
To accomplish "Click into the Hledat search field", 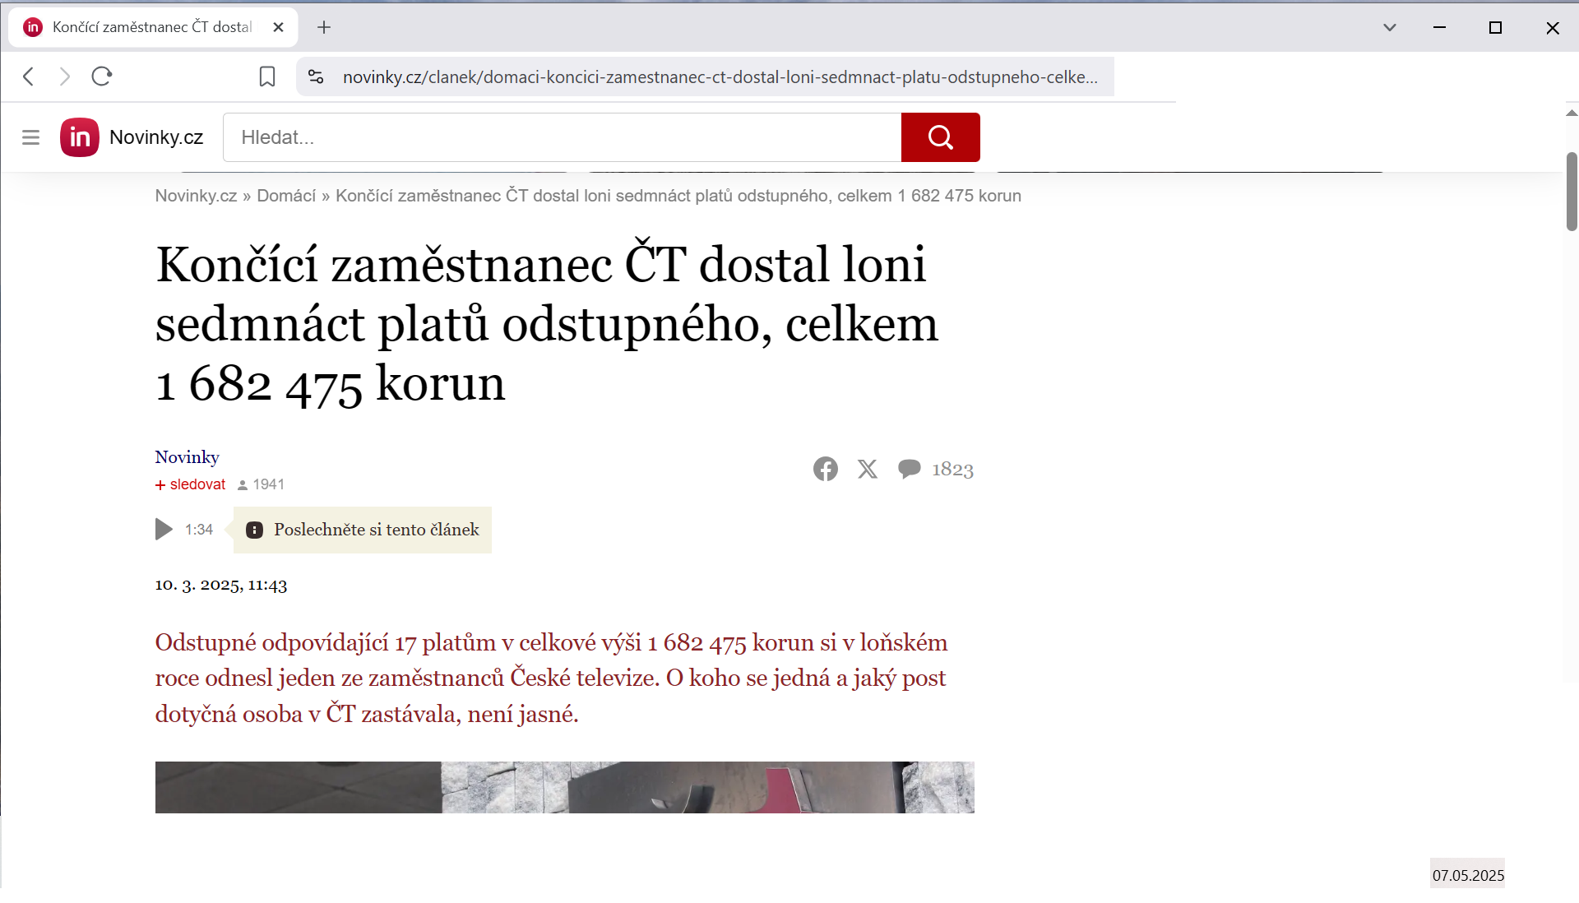I will click(x=563, y=137).
